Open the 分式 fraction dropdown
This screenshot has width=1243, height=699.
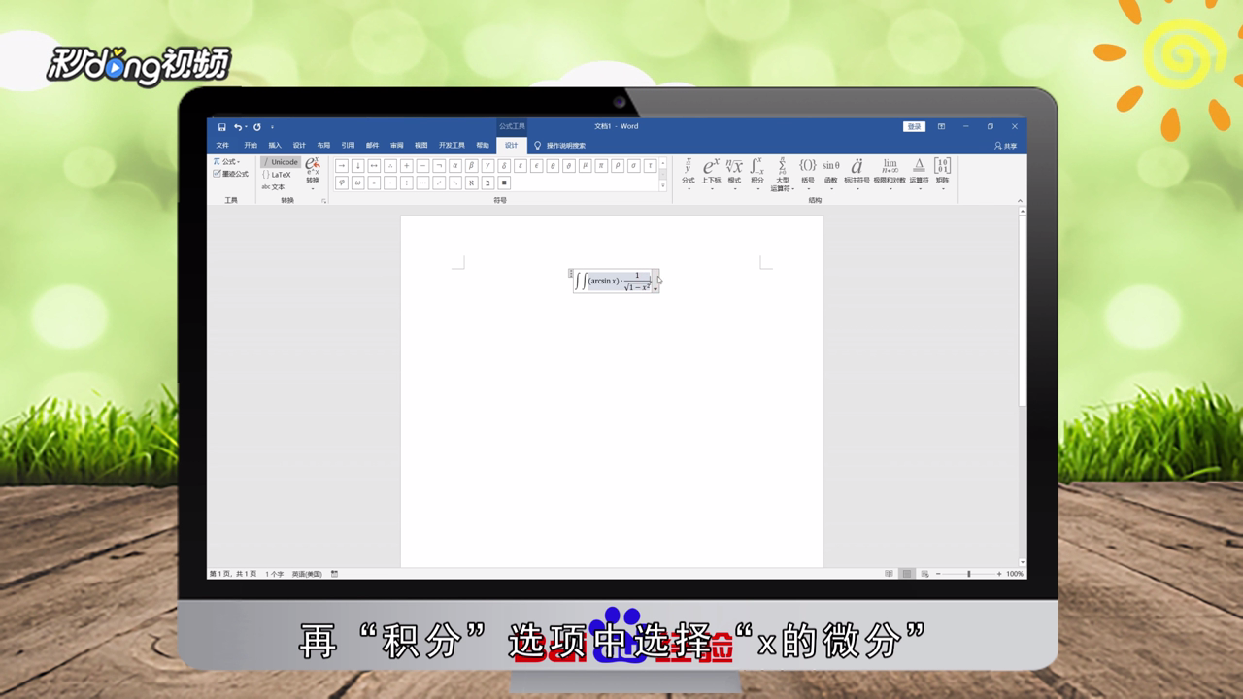[x=688, y=172]
